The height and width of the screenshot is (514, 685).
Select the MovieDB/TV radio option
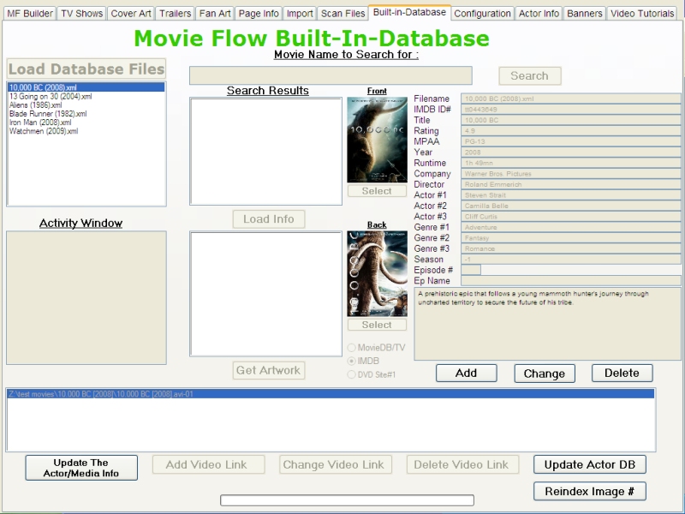click(x=352, y=348)
